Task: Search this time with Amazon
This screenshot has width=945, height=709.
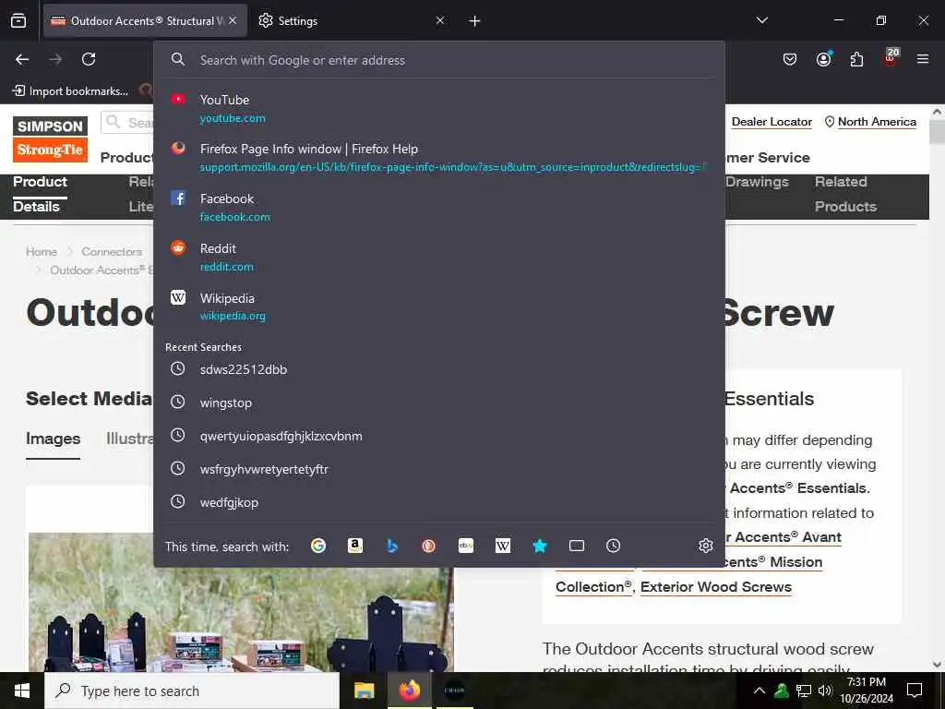Action: 355,547
